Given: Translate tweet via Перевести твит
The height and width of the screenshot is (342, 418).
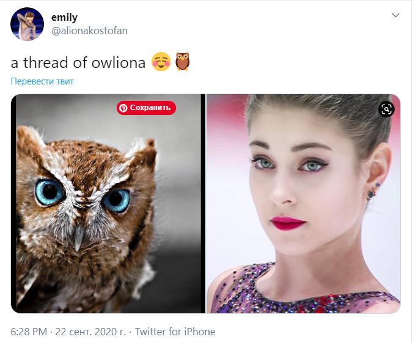Looking at the screenshot, I should 42,81.
